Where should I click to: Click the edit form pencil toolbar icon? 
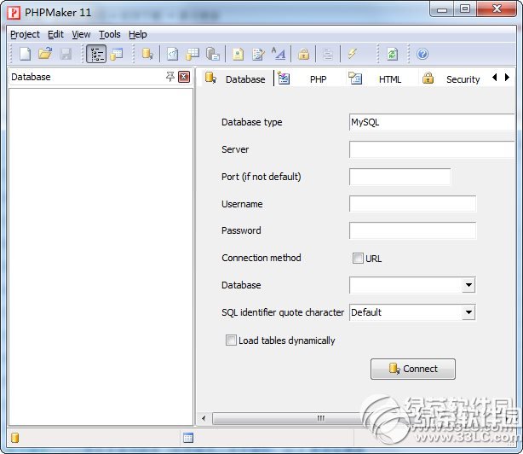click(x=258, y=54)
